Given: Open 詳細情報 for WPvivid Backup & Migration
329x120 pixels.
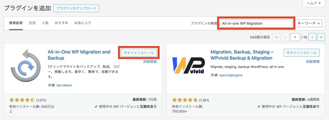Looking at the screenshot, I should (x=313, y=62).
